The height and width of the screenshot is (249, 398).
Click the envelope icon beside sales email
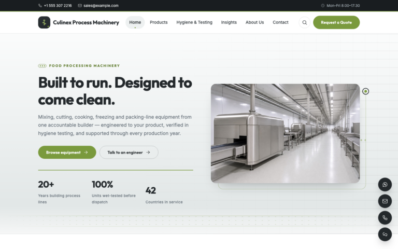point(80,6)
